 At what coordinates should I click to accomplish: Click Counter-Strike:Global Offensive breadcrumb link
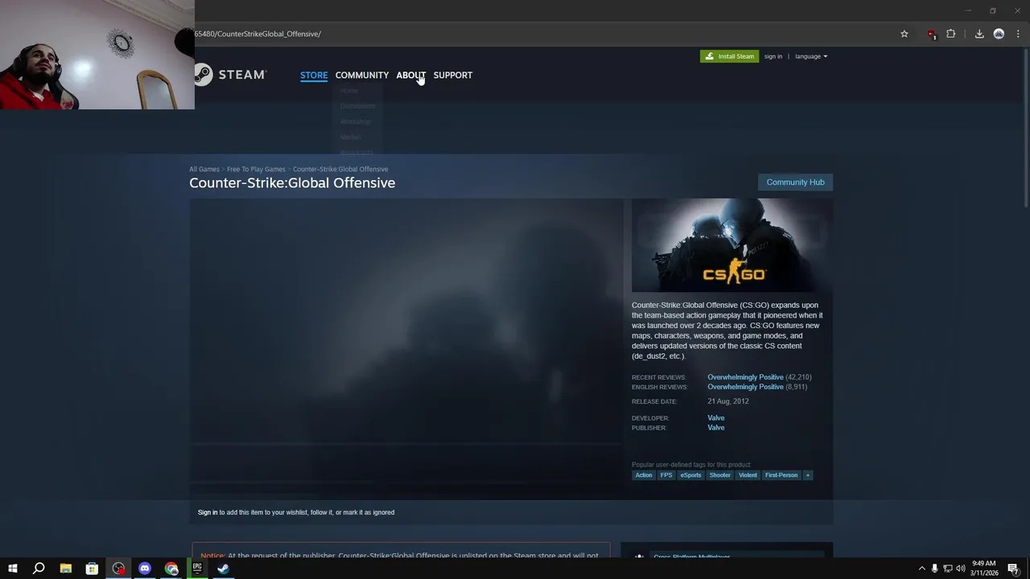(x=340, y=169)
